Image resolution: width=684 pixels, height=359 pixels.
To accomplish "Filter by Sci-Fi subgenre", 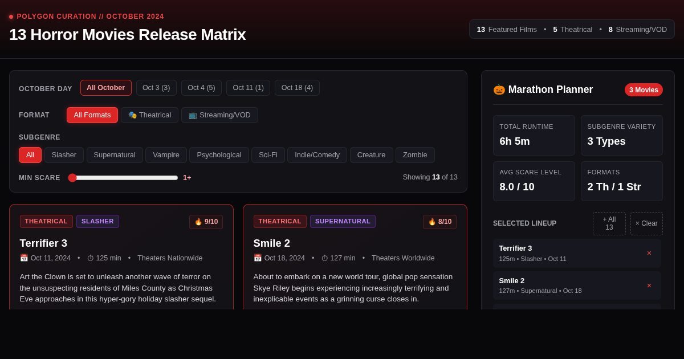I will (268, 155).
